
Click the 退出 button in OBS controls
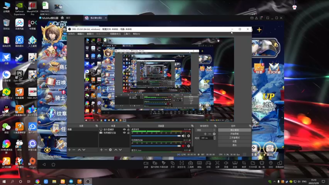pos(234,145)
